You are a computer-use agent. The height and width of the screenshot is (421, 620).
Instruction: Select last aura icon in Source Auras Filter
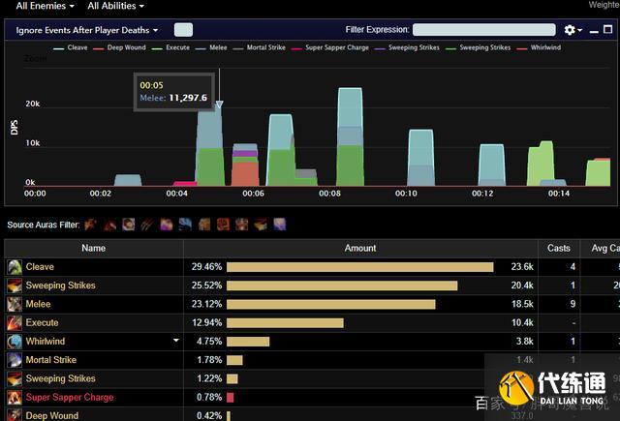[x=280, y=225]
